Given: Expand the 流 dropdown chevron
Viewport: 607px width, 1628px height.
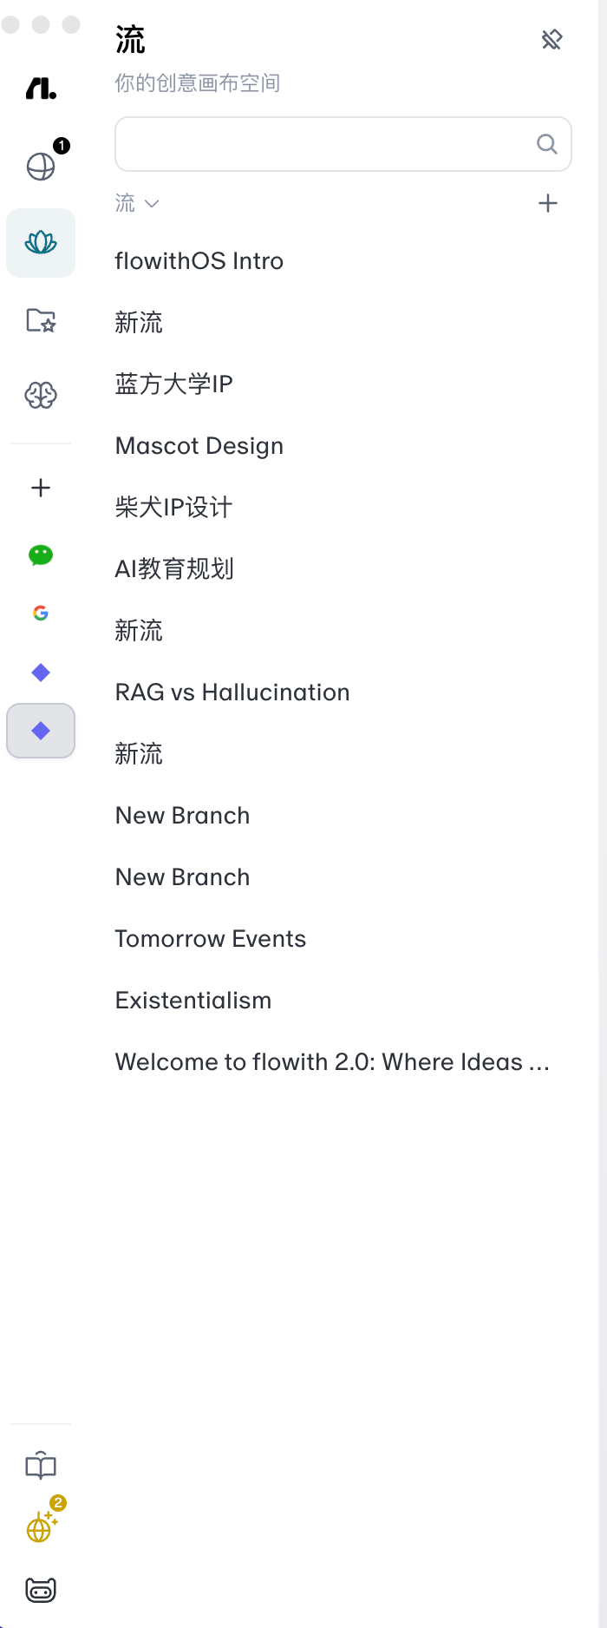Looking at the screenshot, I should pyautogui.click(x=152, y=204).
